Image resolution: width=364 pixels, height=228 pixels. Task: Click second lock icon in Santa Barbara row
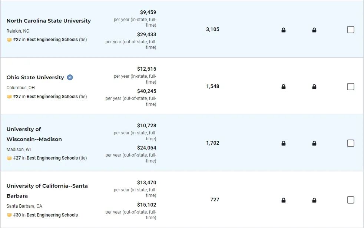[x=314, y=200]
